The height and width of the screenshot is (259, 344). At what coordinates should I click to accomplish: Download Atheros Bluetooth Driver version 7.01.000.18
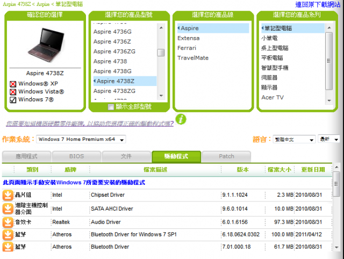click(8, 247)
